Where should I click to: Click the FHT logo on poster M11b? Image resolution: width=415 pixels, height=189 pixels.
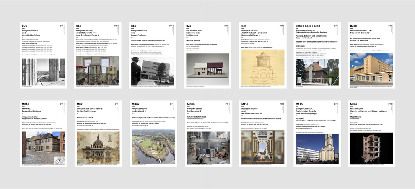336,104
